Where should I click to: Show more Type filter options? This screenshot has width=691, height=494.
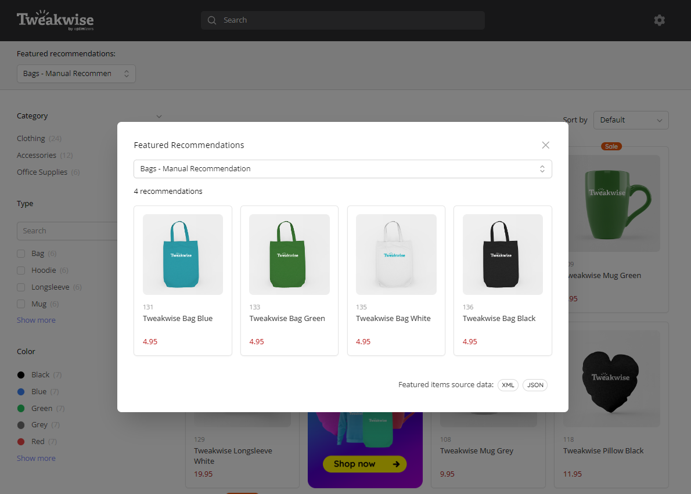coord(36,320)
